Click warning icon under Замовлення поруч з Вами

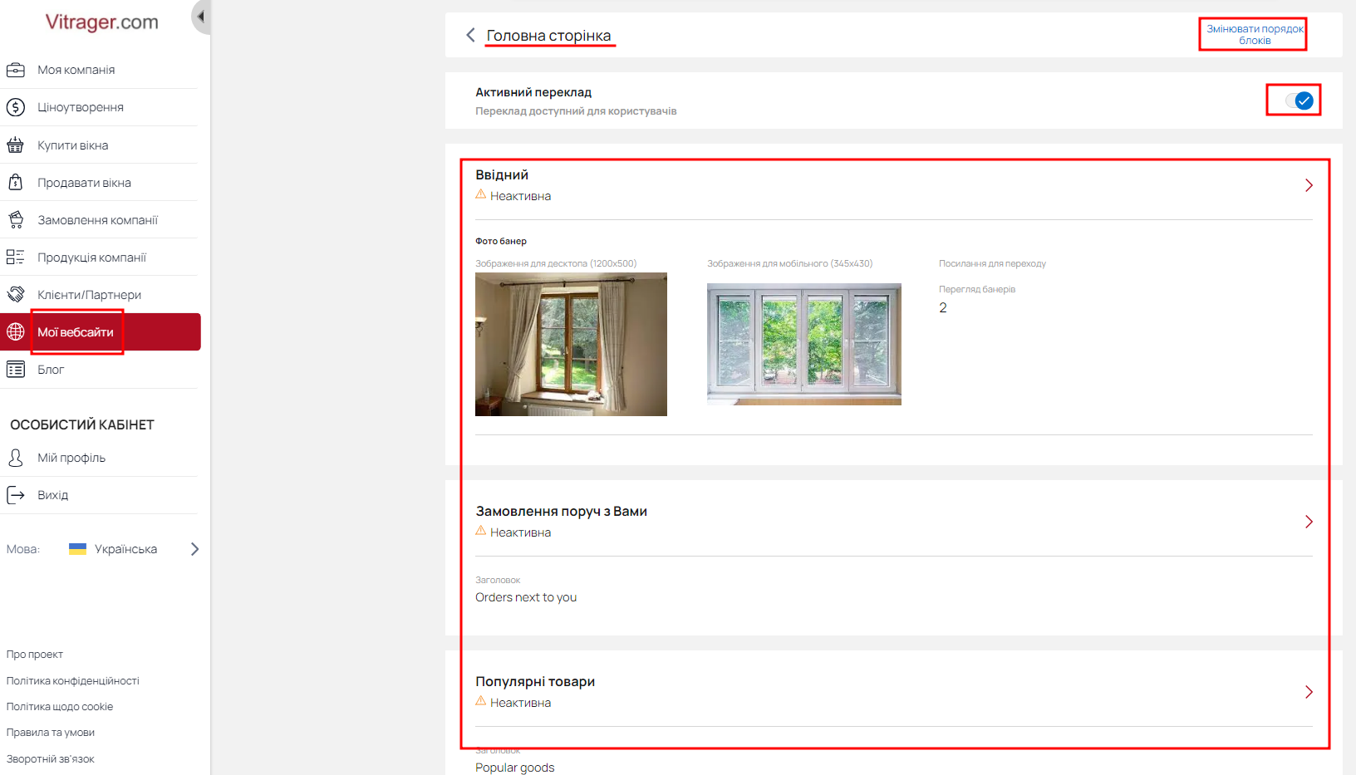coord(480,531)
